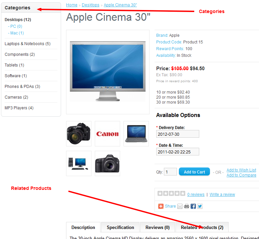Click the printer icon
Screen dimensions: 259x239
click(187, 206)
